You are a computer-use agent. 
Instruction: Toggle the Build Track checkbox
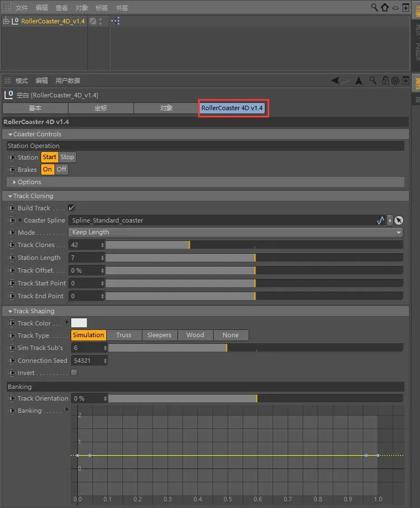pyautogui.click(x=72, y=208)
